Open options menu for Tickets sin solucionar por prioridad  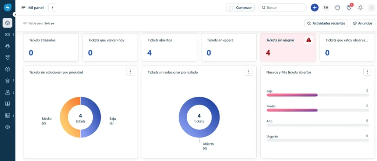(x=130, y=72)
